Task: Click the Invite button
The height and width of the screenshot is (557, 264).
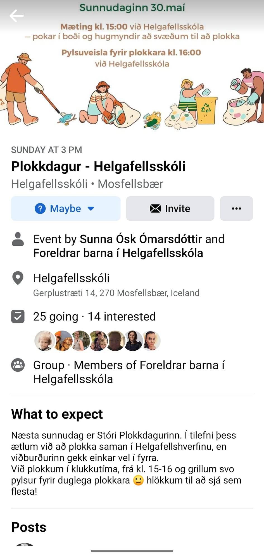Action: [170, 209]
